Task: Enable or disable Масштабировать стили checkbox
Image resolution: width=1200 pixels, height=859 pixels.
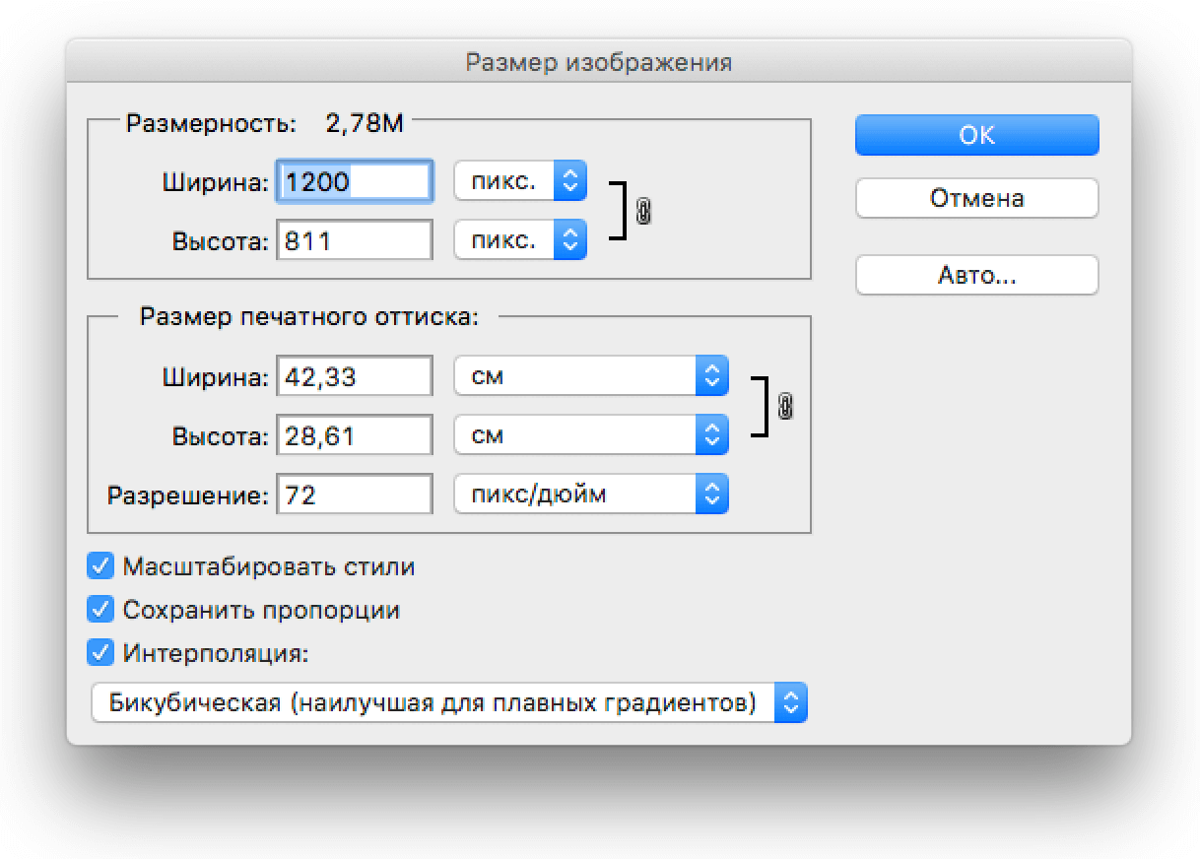Action: click(x=101, y=566)
